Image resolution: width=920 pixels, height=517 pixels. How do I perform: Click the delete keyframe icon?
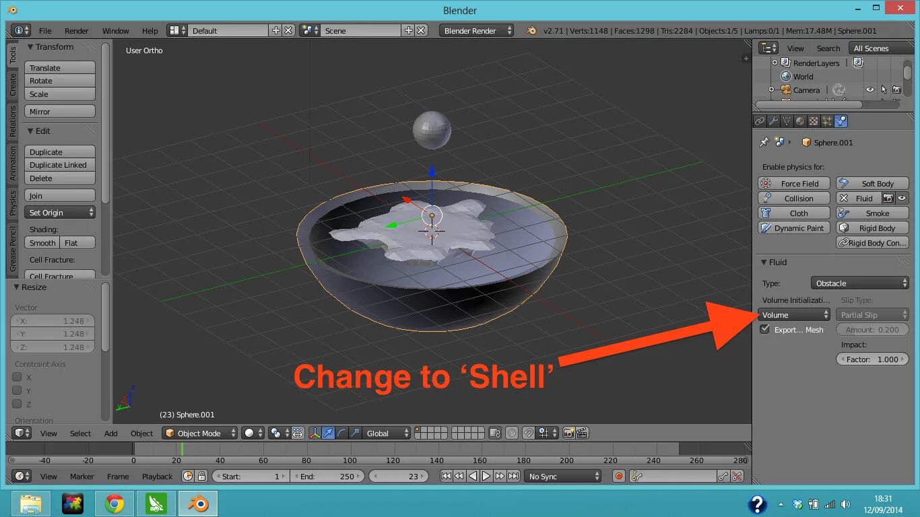737,476
